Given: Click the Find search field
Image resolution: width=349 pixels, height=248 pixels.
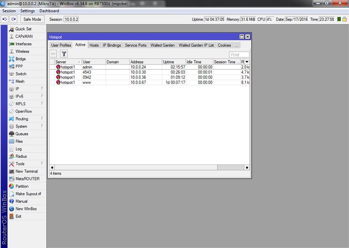Looking at the screenshot, I should tap(239, 54).
